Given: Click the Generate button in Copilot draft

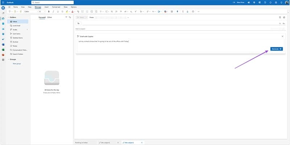Looking at the screenshot, I should (277, 49).
